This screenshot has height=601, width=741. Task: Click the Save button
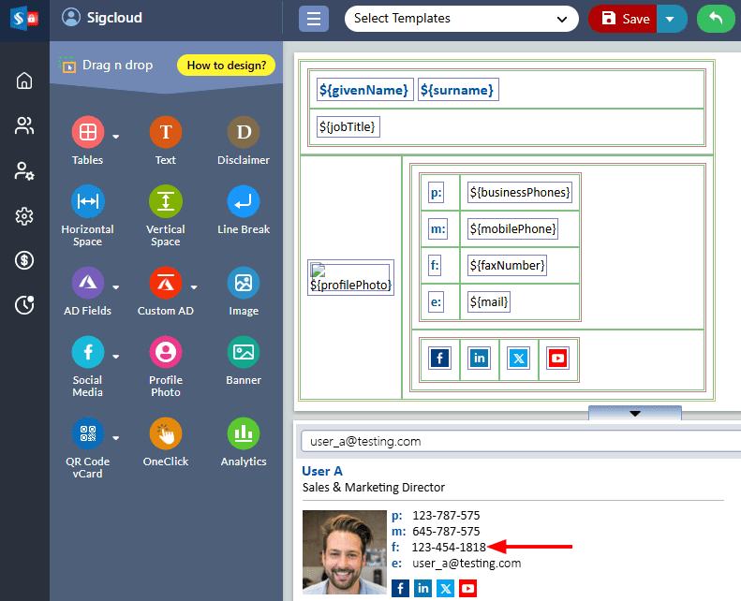pyautogui.click(x=625, y=19)
